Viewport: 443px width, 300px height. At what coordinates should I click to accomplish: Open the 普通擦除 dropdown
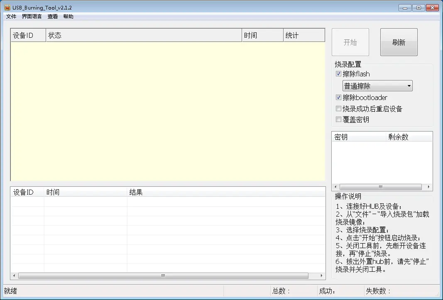[x=377, y=86]
